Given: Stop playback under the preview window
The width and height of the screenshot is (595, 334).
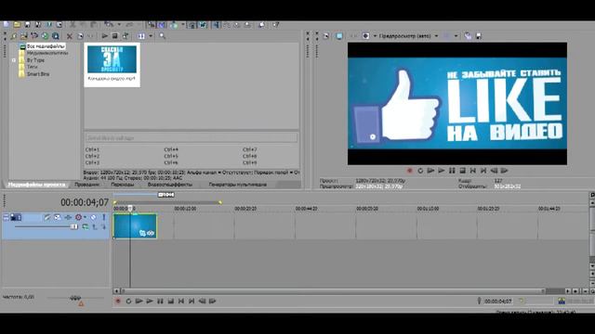Looking at the screenshot, I should (463, 171).
